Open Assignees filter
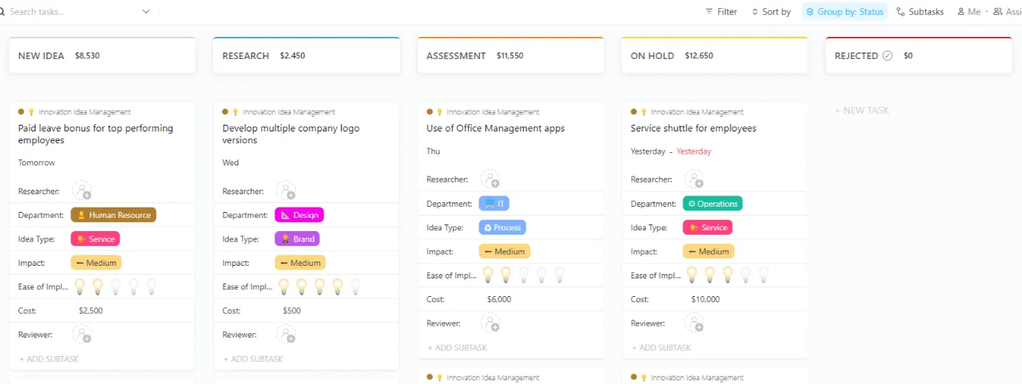 pyautogui.click(x=1007, y=12)
